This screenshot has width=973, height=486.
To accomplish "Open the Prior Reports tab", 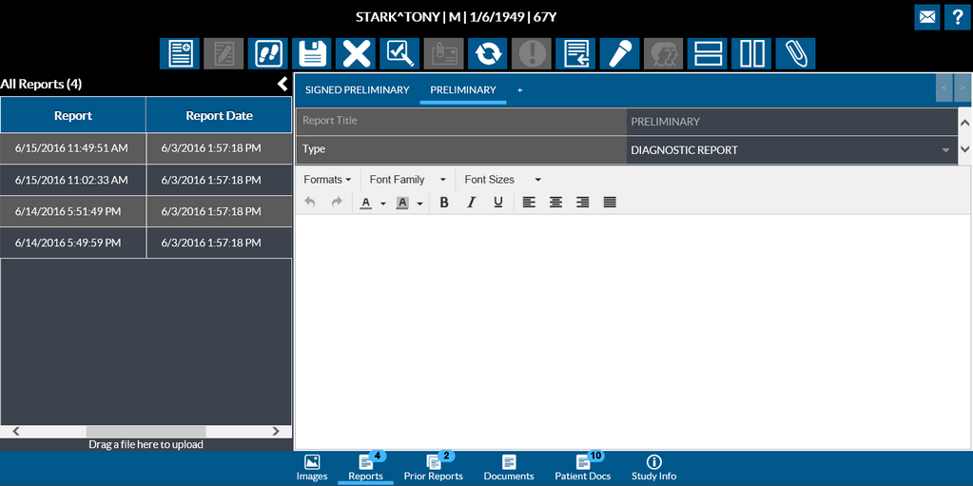I will click(x=433, y=467).
